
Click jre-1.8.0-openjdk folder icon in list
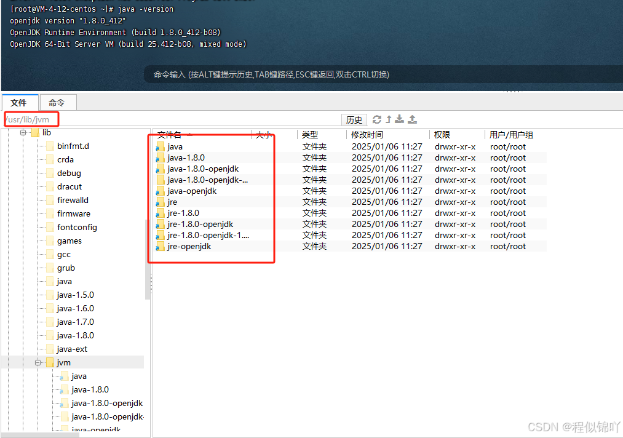tap(161, 224)
